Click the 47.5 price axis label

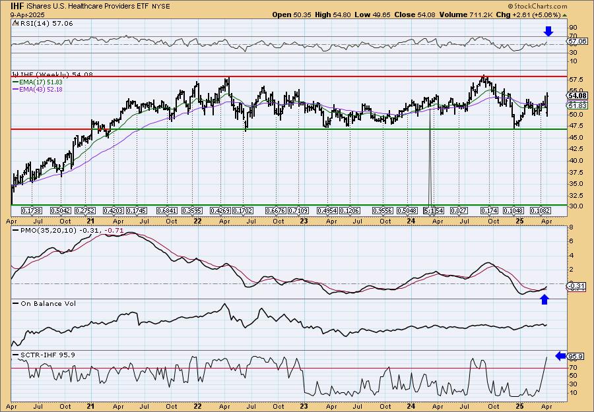coord(575,126)
